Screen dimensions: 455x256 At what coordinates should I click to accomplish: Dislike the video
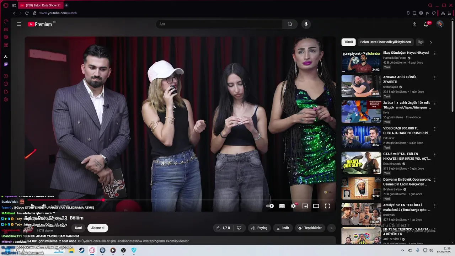[x=239, y=228]
